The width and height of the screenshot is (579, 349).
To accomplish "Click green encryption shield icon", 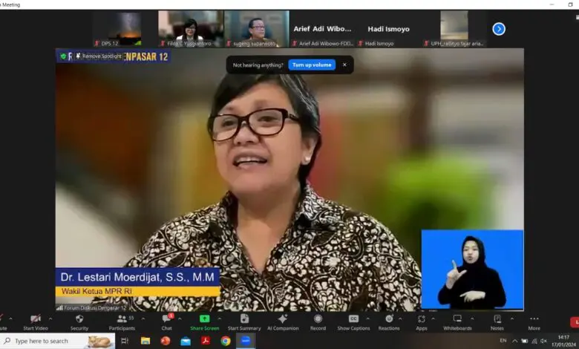I will click(63, 56).
